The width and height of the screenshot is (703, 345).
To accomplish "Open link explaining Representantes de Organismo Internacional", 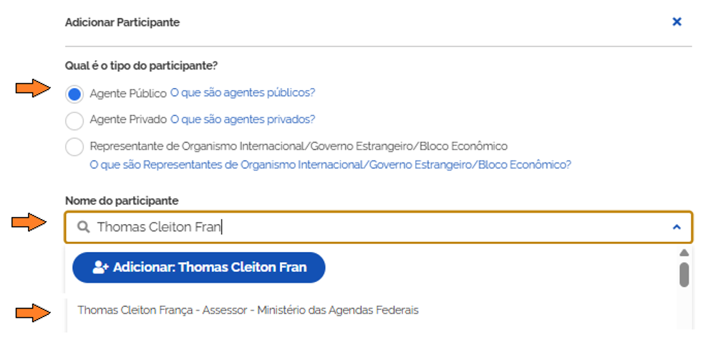I will (x=330, y=165).
